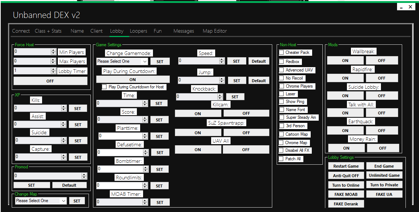419x212 pixels.
Task: Click SET next to the Speed field
Action: click(x=236, y=61)
